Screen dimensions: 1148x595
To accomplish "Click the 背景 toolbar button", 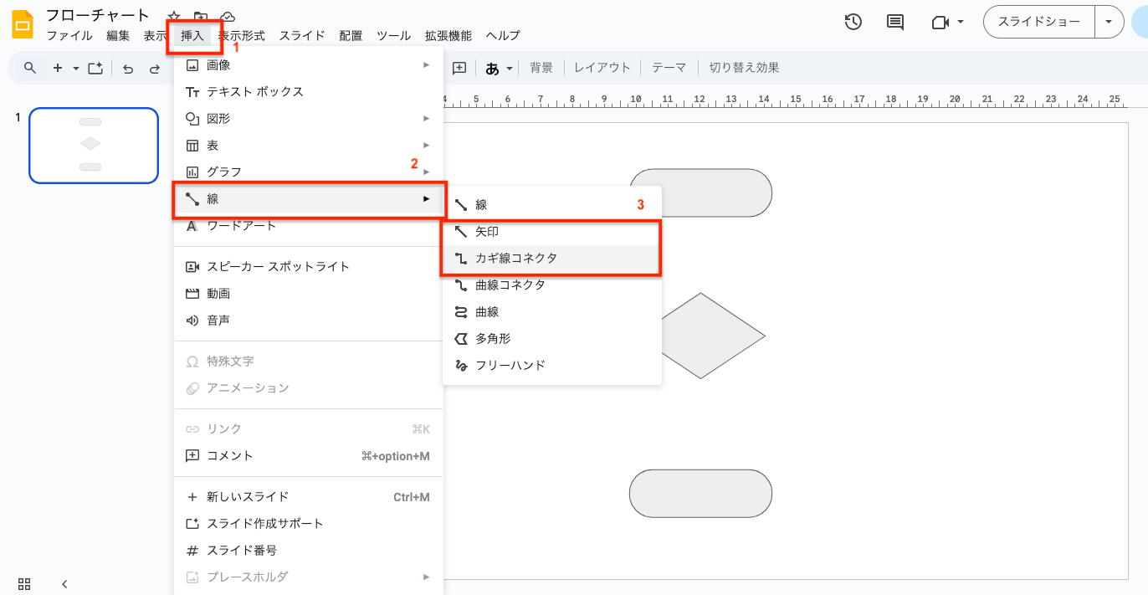I will point(541,68).
